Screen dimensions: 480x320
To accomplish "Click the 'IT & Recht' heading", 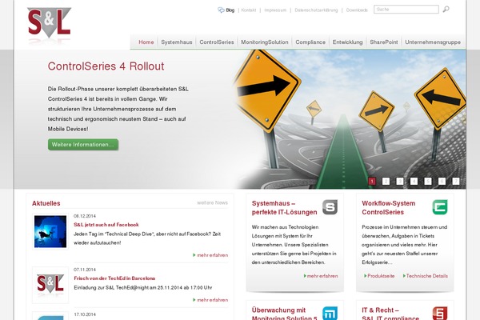I will click(390, 314).
